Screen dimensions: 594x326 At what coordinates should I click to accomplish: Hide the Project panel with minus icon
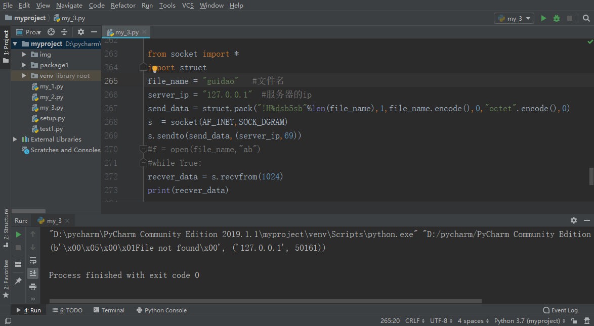tap(94, 32)
